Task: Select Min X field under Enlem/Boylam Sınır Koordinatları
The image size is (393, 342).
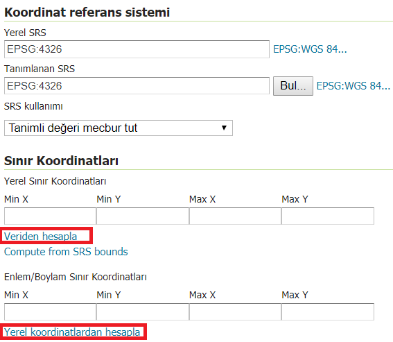Action: [x=50, y=312]
